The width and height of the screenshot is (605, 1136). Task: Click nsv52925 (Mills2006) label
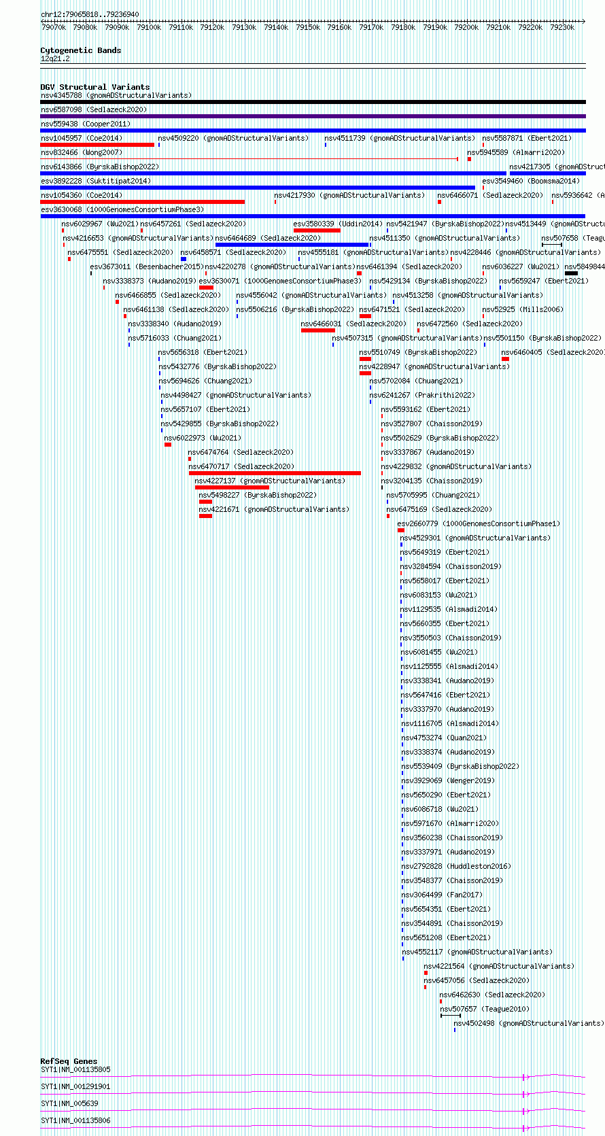[523, 310]
